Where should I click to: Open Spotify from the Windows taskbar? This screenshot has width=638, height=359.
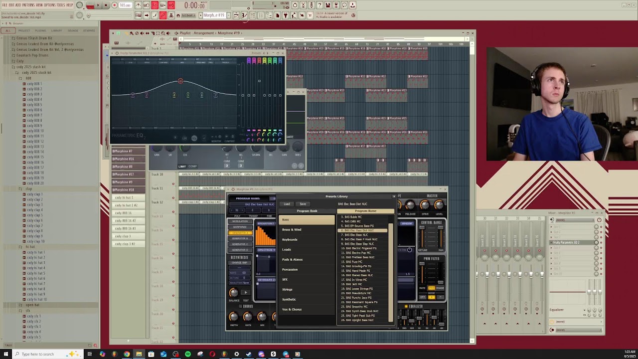187,354
